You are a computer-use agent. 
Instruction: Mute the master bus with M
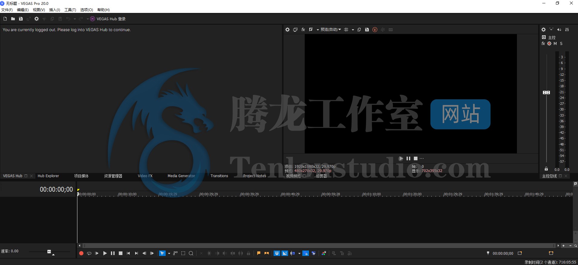[x=555, y=43]
